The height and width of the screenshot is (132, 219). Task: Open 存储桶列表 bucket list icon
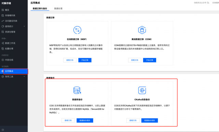[3, 15]
